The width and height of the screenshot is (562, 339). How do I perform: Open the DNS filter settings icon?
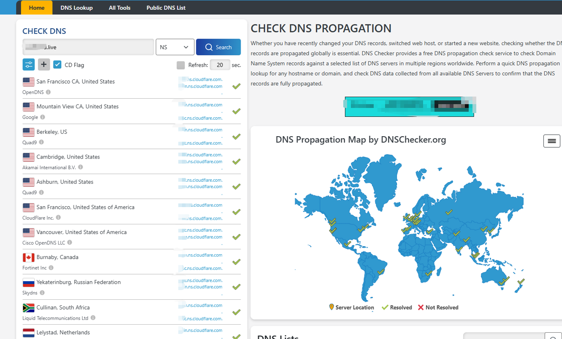[29, 65]
